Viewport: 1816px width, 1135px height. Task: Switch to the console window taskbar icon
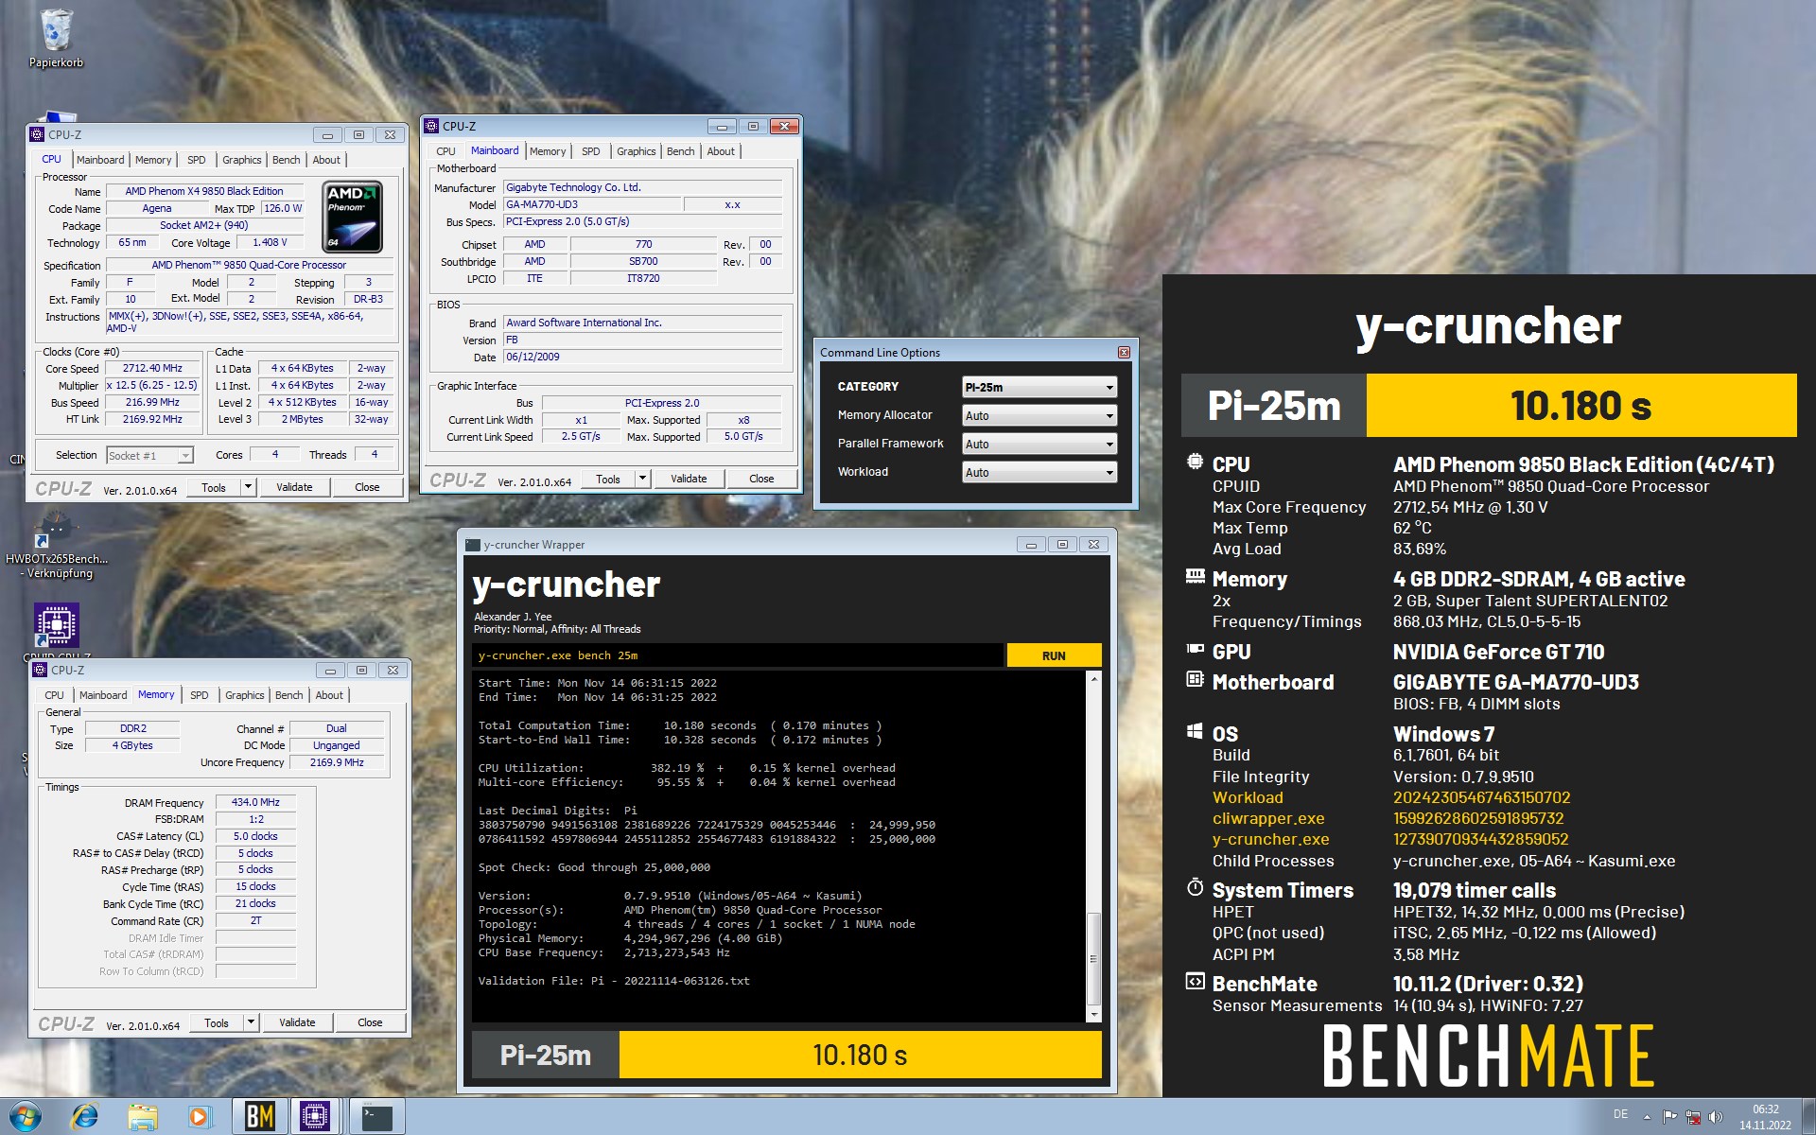point(377,1116)
